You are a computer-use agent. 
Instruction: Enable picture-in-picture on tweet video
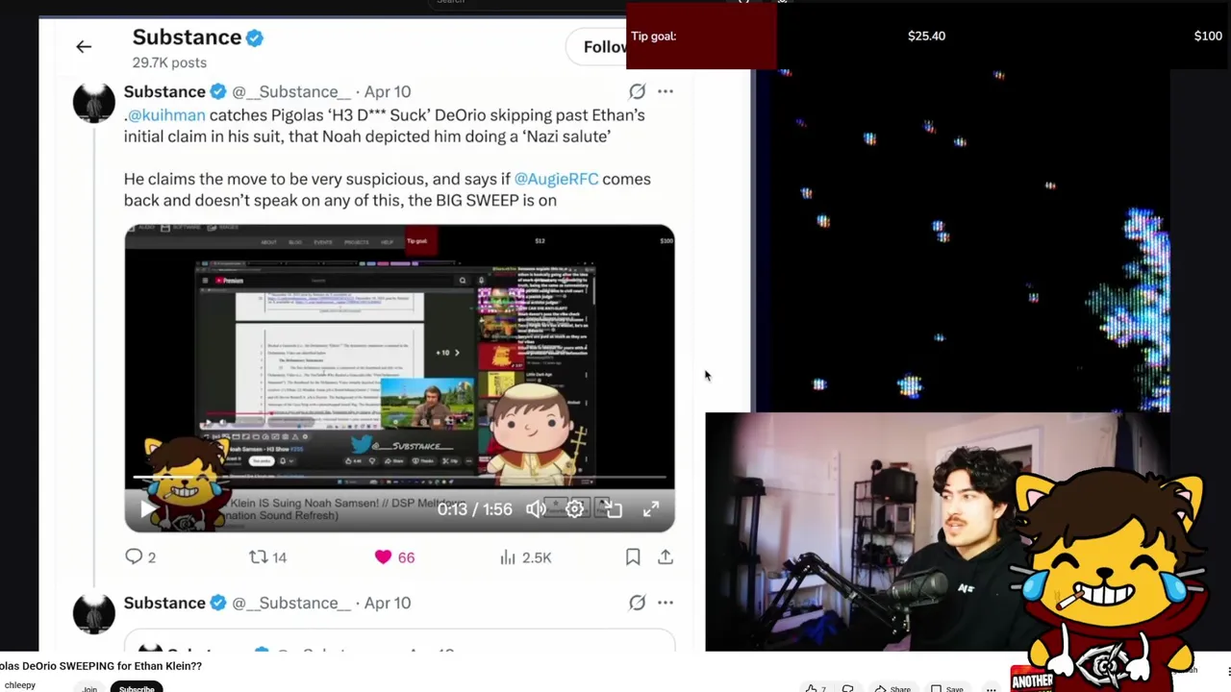click(x=613, y=509)
